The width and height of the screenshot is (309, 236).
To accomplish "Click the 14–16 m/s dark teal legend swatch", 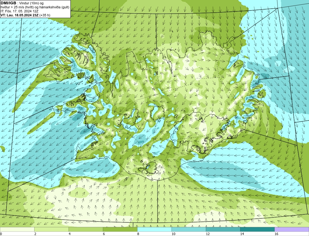I will [x=257, y=229].
